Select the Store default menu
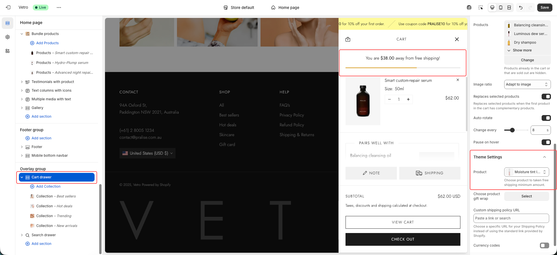The height and width of the screenshot is (255, 557). click(x=239, y=8)
